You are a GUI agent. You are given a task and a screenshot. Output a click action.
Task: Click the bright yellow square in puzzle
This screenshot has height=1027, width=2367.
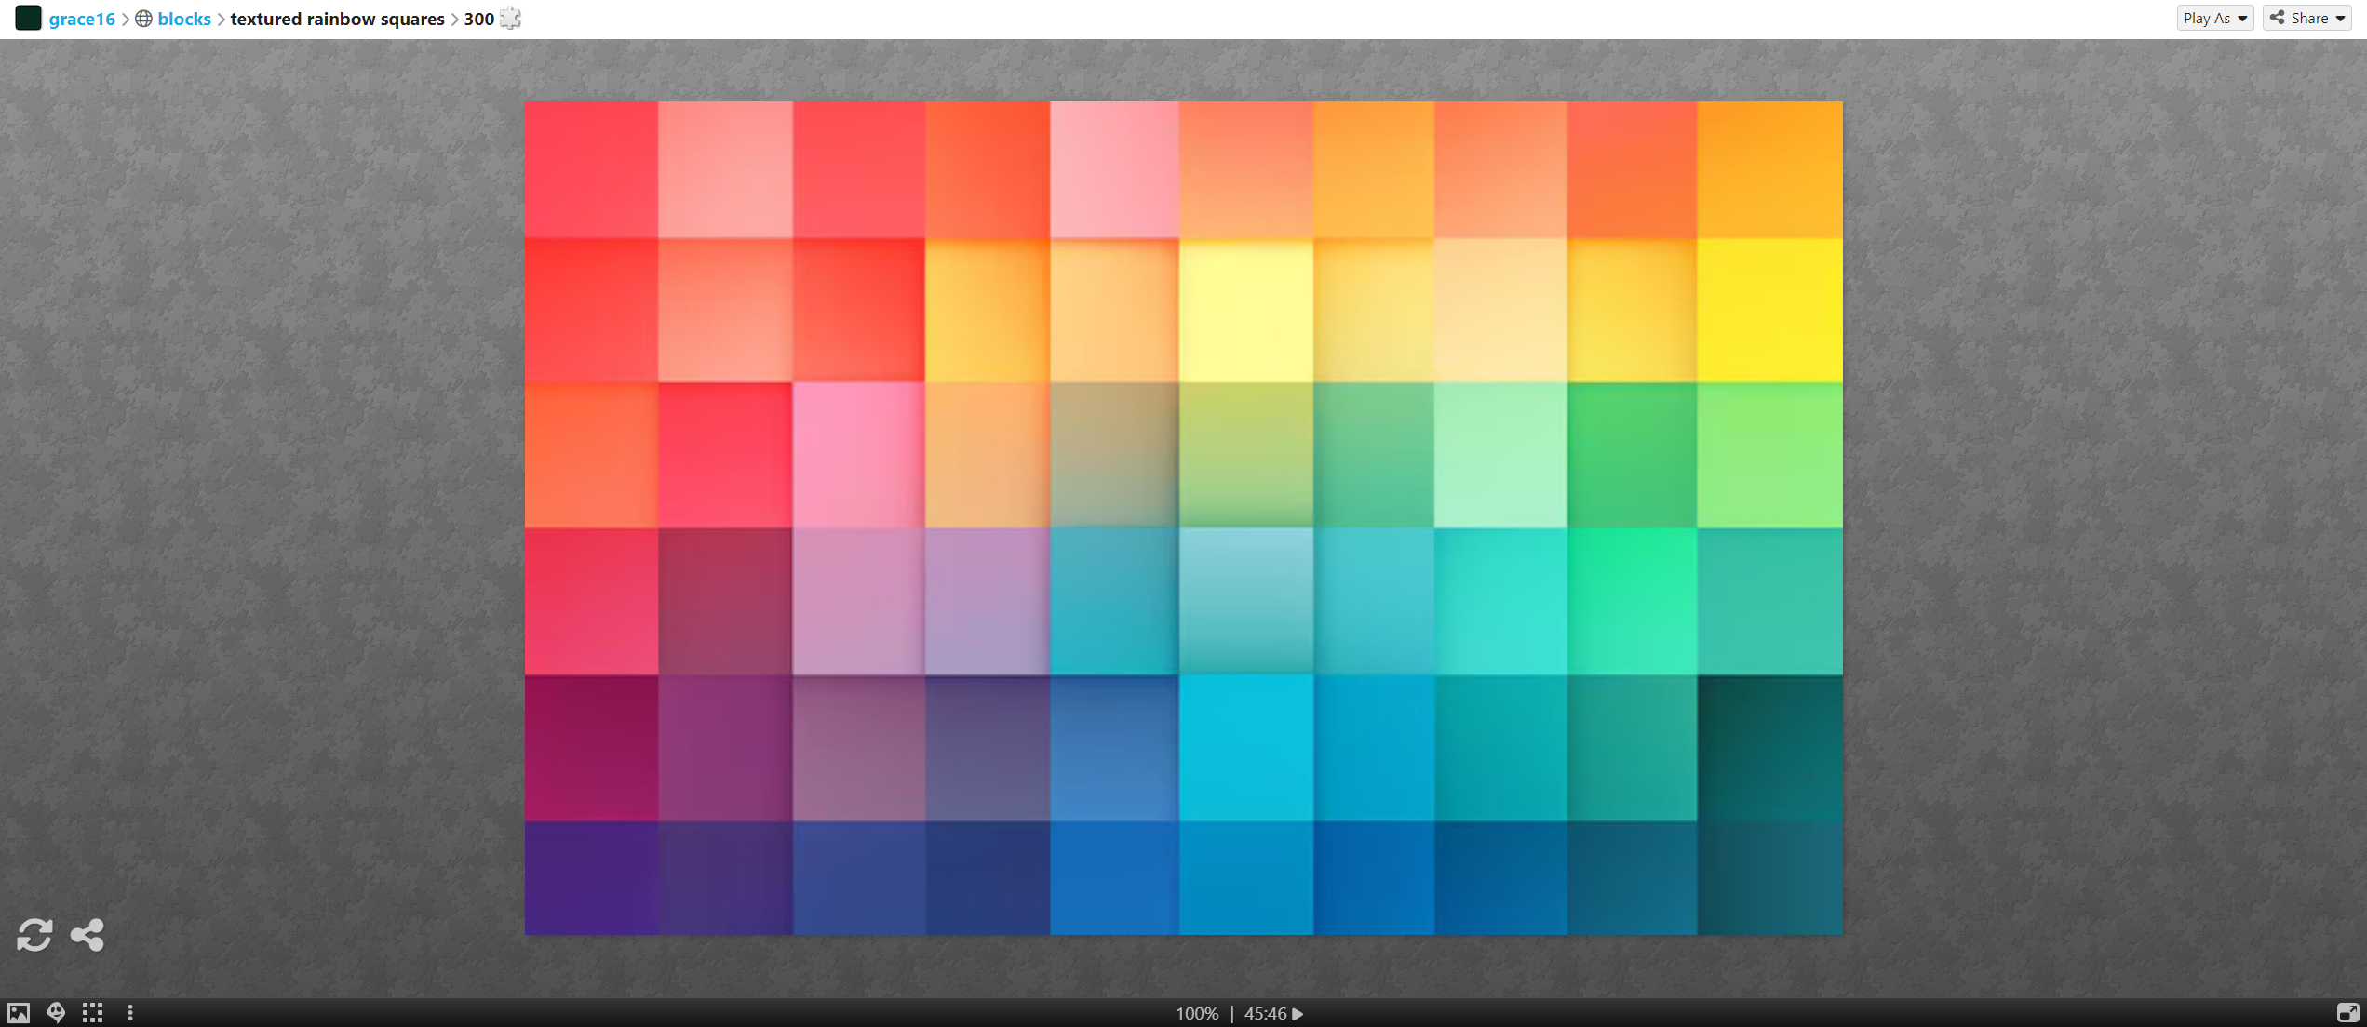[x=1769, y=310]
